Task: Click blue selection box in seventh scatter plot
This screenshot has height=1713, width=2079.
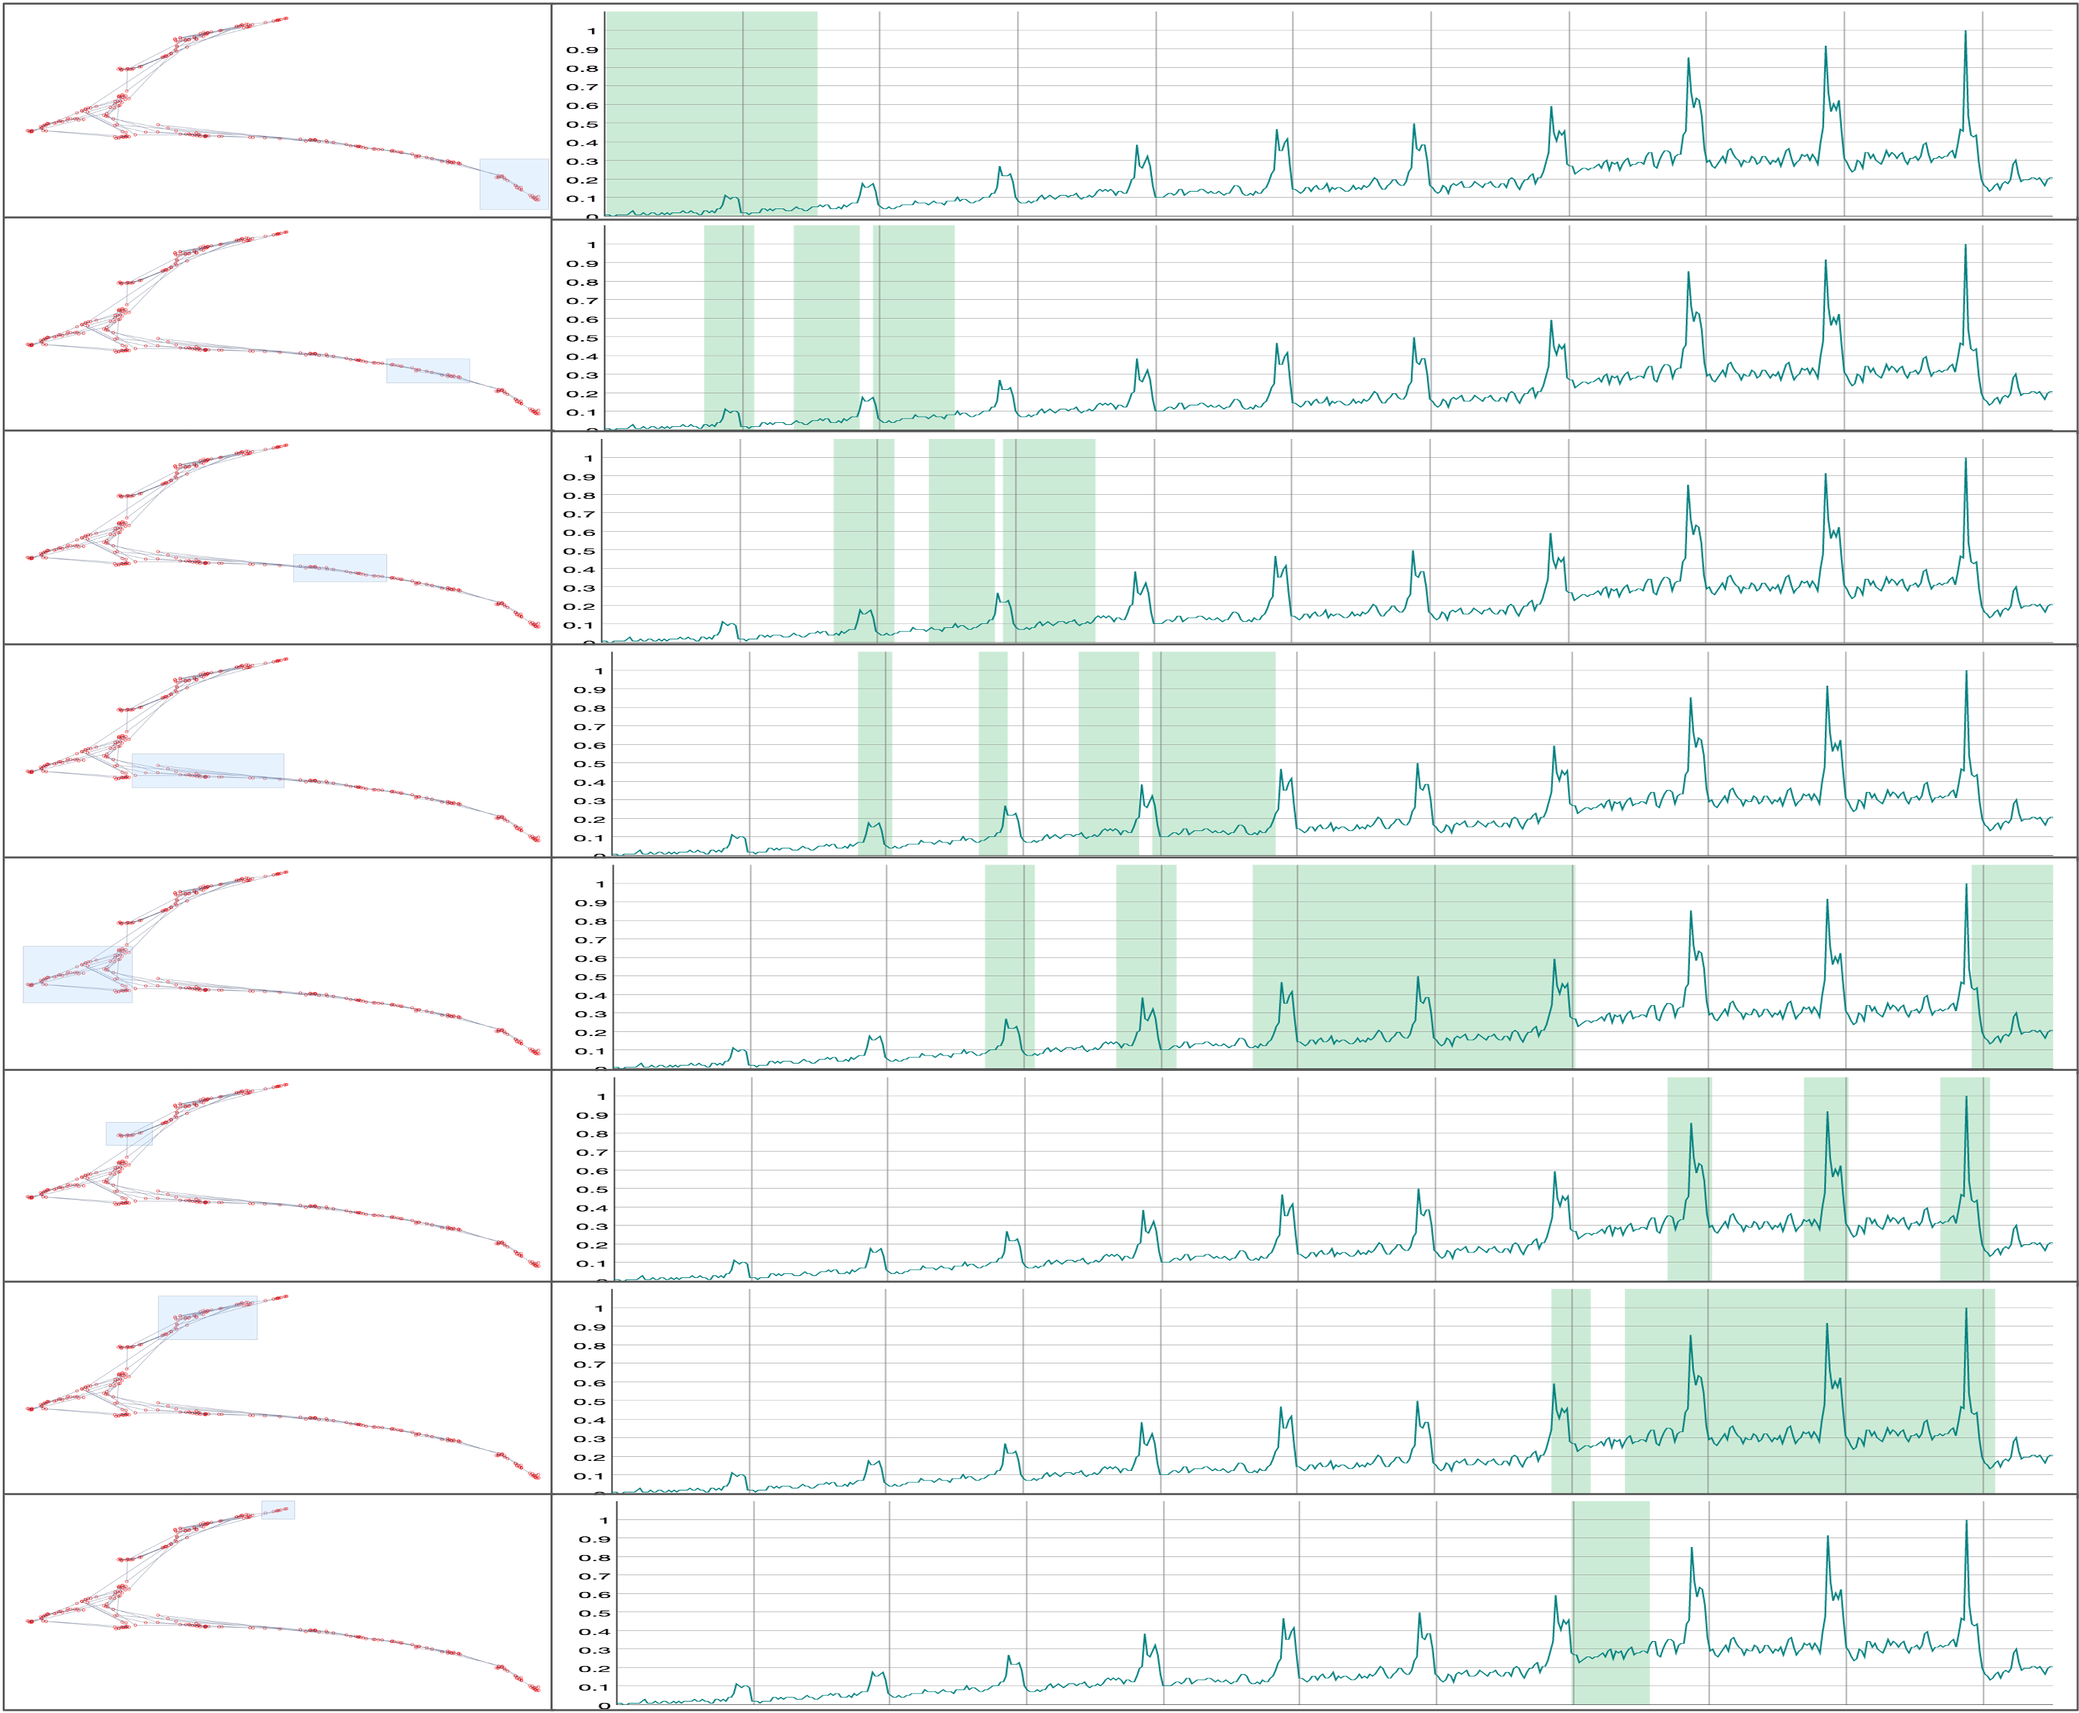Action: tap(207, 1317)
